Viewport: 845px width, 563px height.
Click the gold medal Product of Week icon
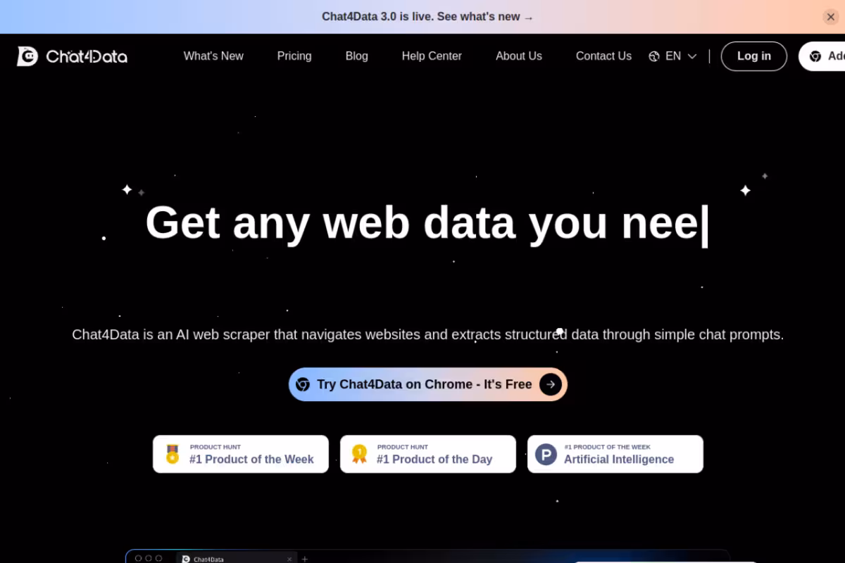click(173, 454)
